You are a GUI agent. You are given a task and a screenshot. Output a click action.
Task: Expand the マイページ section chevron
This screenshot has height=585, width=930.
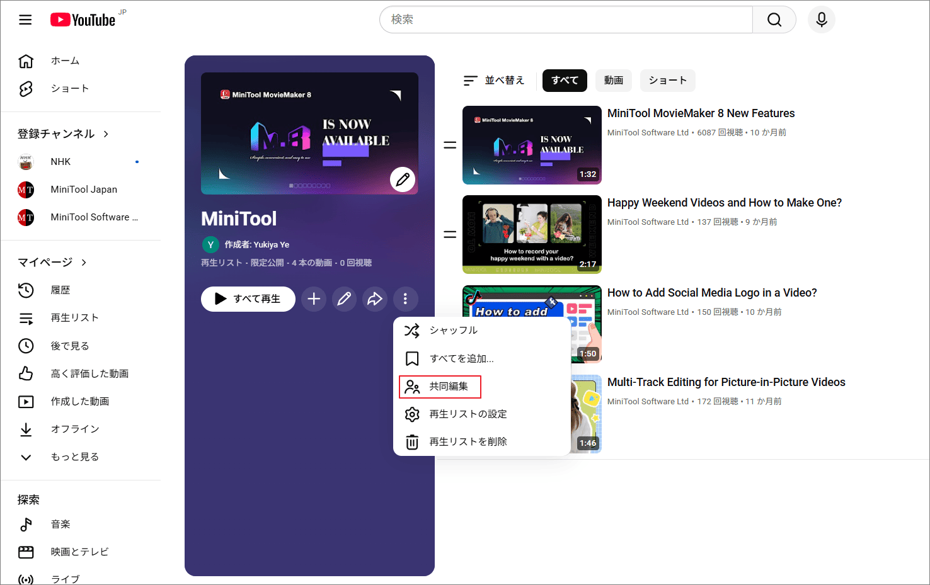[84, 263]
